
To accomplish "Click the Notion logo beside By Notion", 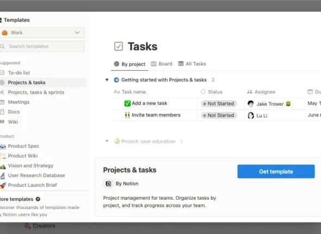I will [x=108, y=183].
